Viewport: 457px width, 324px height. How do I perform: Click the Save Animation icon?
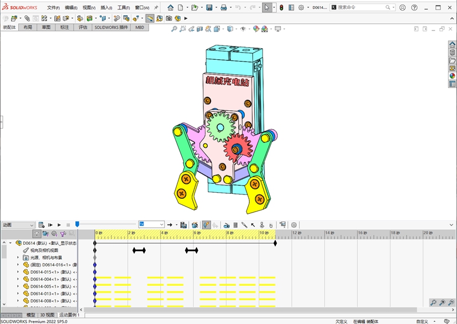click(183, 225)
